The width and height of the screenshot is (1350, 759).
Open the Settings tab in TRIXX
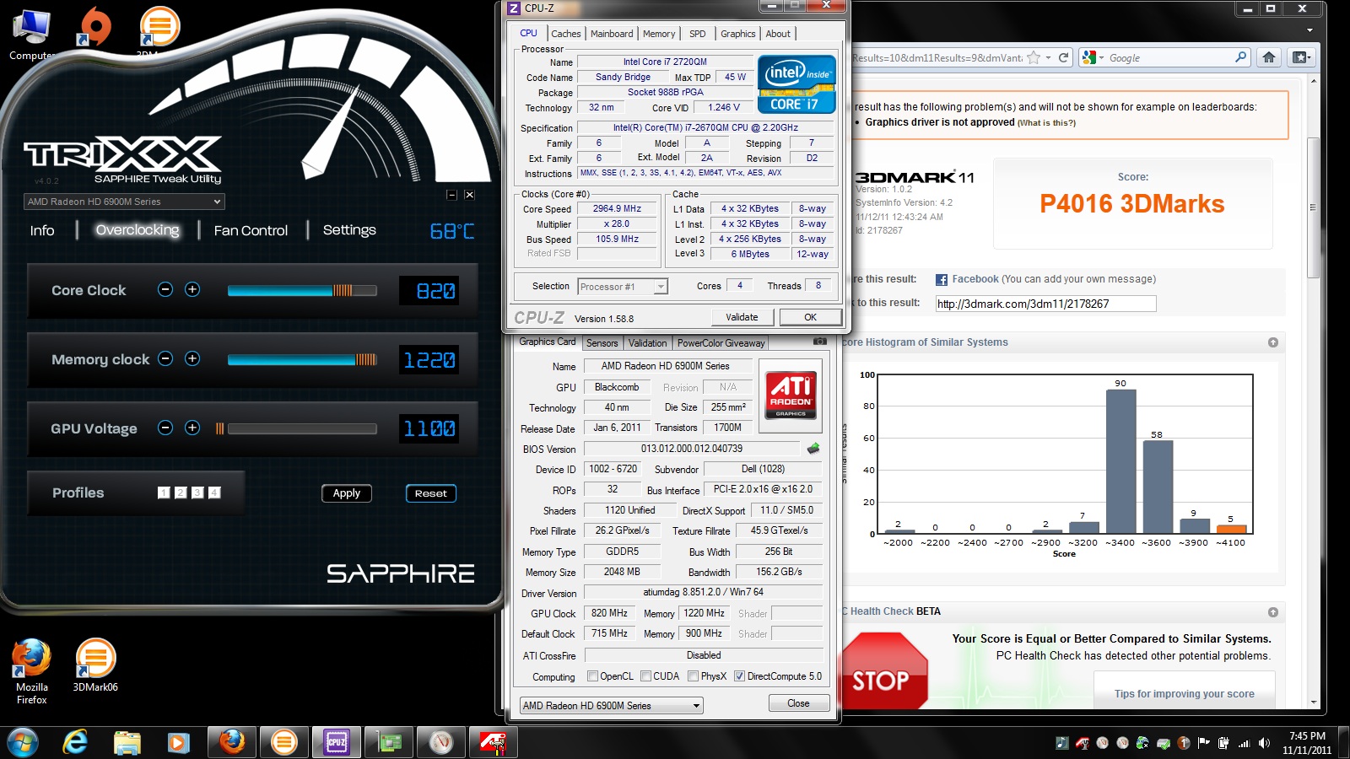tap(349, 229)
